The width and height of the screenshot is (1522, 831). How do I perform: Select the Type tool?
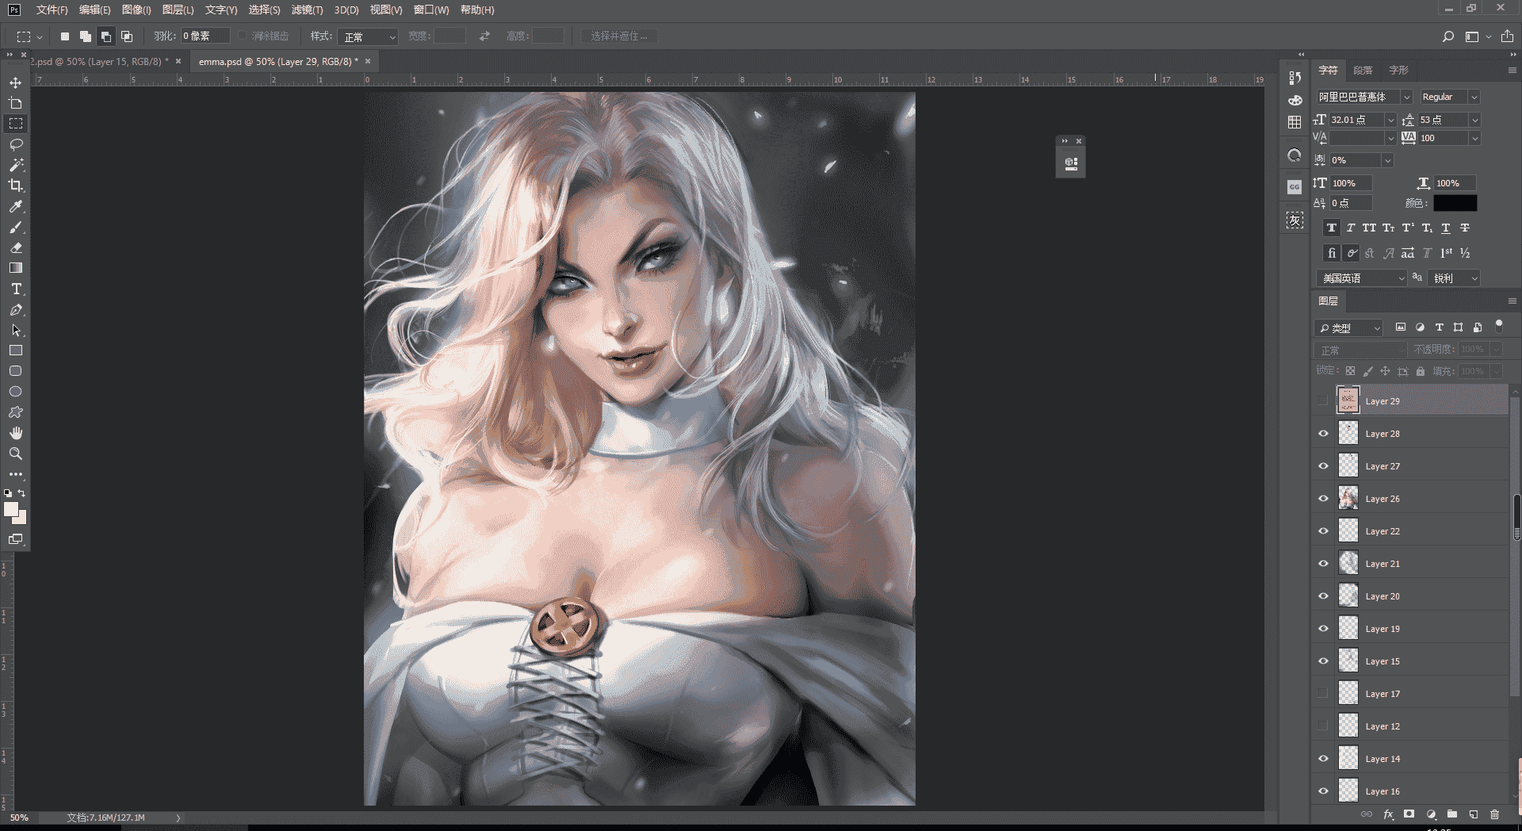[x=15, y=289]
